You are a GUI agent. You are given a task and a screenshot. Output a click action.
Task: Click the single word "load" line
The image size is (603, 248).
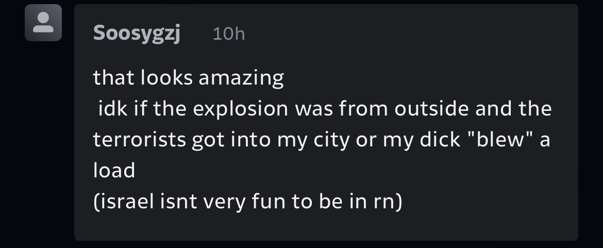114,170
